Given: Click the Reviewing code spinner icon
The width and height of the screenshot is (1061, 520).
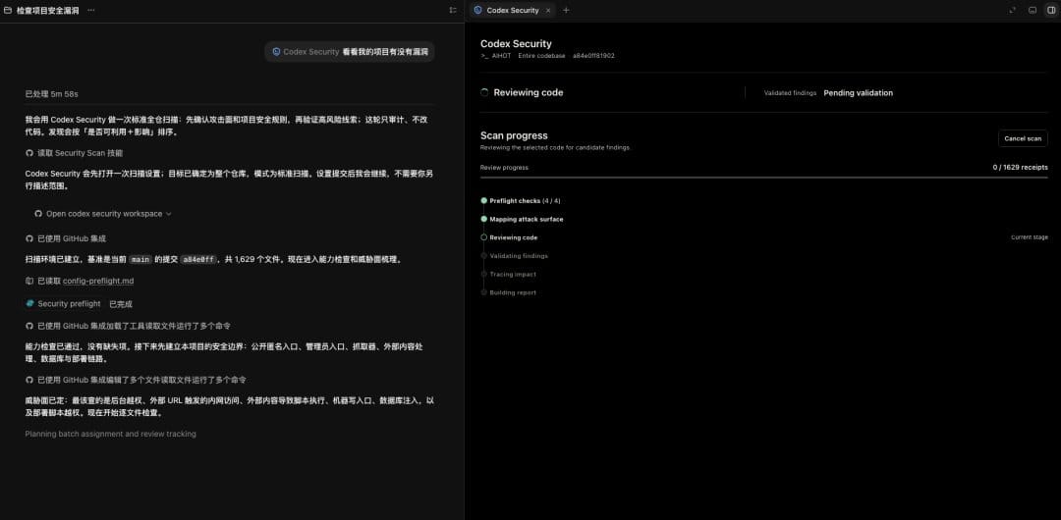Looking at the screenshot, I should pyautogui.click(x=484, y=92).
